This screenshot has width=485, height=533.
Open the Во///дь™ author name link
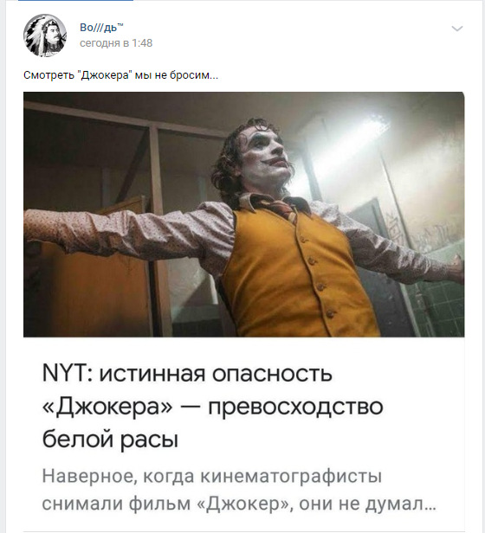(101, 27)
